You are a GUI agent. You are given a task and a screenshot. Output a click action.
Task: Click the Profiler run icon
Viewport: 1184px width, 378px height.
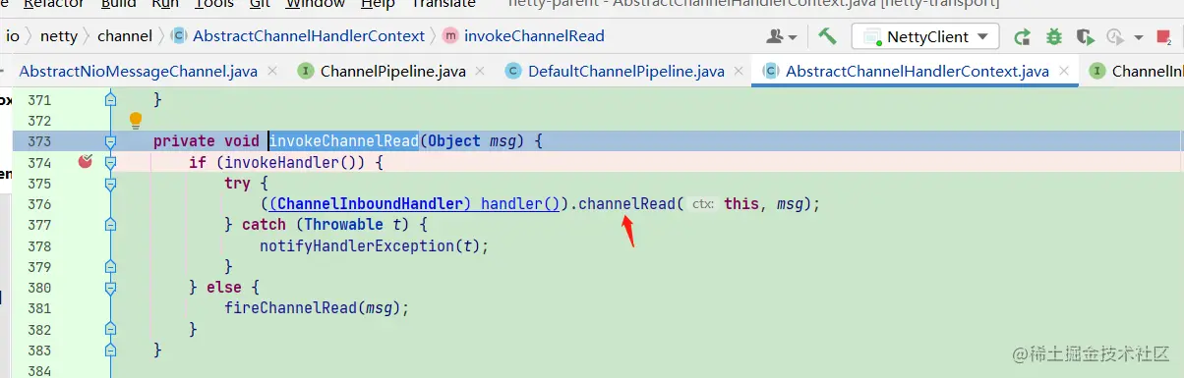click(1114, 36)
